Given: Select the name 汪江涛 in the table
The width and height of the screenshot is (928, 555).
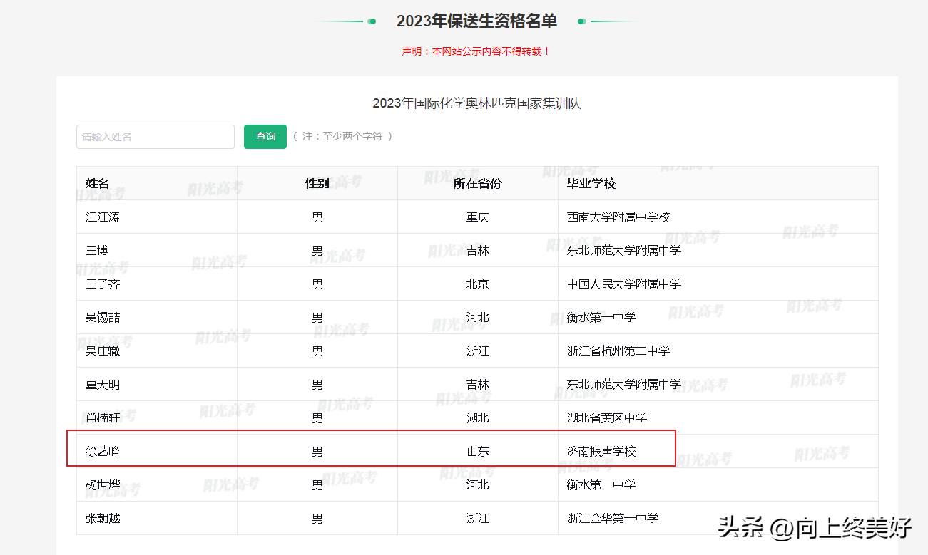Looking at the screenshot, I should coord(103,217).
